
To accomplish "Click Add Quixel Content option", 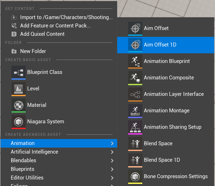I will (x=42, y=34).
